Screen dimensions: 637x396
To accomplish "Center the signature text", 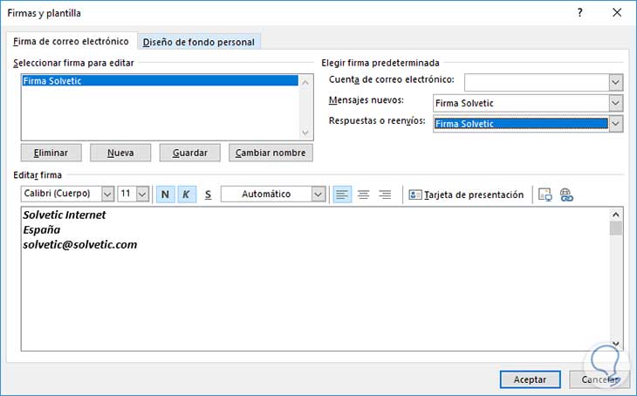I will [364, 195].
